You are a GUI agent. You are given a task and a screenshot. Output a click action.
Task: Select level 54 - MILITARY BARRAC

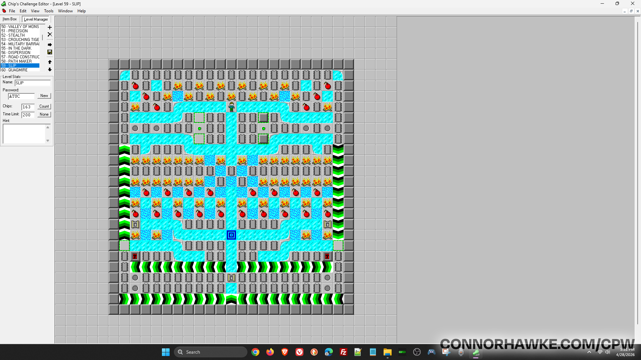[20, 44]
